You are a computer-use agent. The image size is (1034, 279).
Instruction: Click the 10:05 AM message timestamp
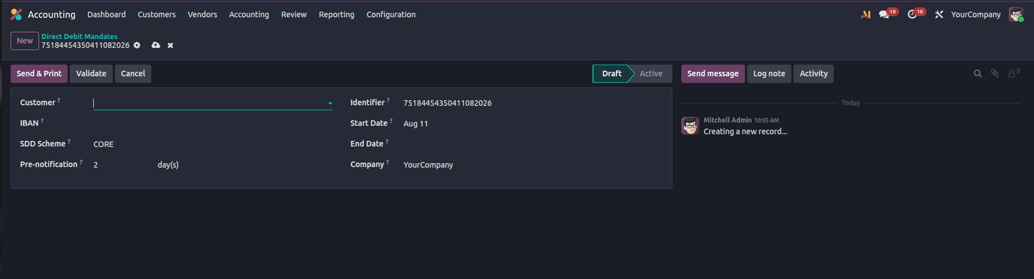click(766, 120)
